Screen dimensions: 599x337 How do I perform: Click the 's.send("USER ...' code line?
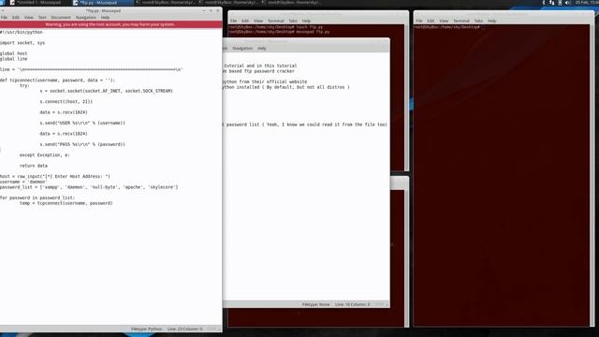pos(82,123)
